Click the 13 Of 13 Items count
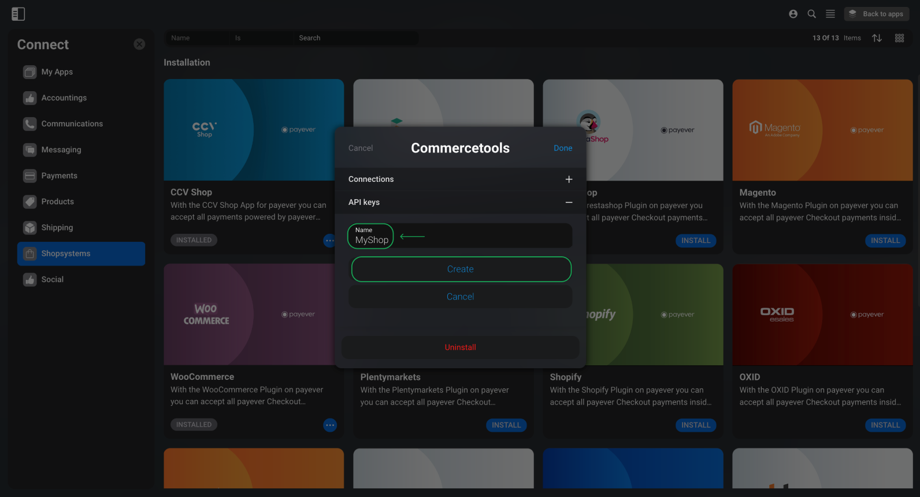The width and height of the screenshot is (920, 497). (836, 38)
